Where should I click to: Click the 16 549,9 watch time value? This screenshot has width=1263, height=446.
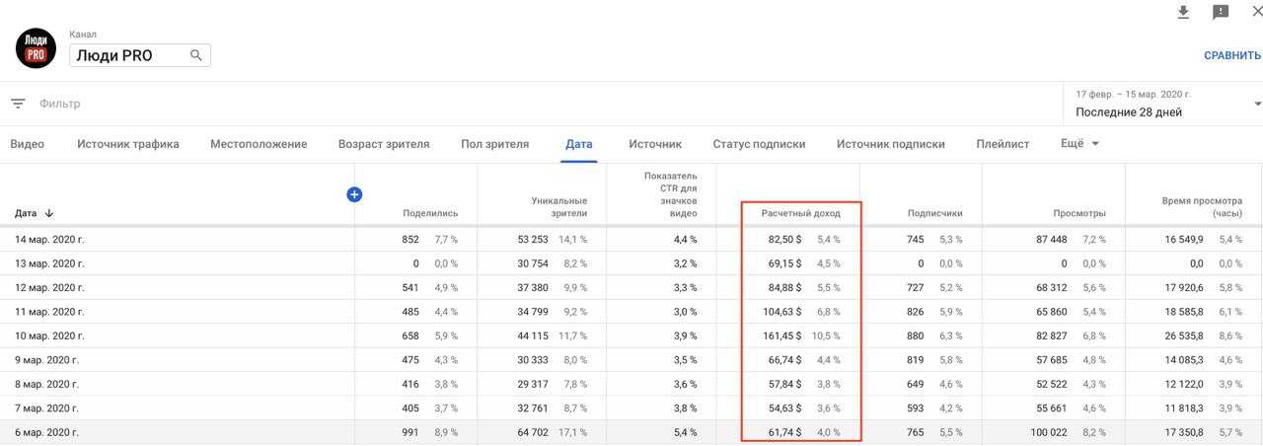coord(1186,240)
